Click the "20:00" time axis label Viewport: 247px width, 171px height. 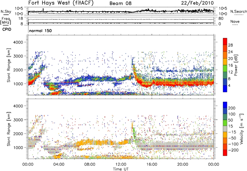(x=183, y=165)
